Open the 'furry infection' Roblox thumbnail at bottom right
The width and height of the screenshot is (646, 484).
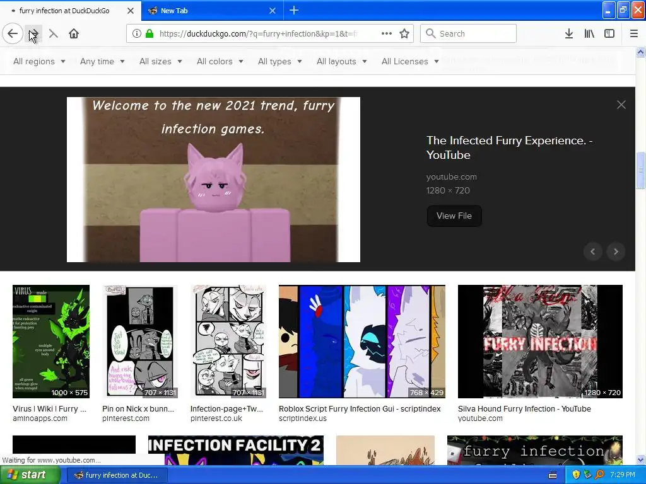535,451
